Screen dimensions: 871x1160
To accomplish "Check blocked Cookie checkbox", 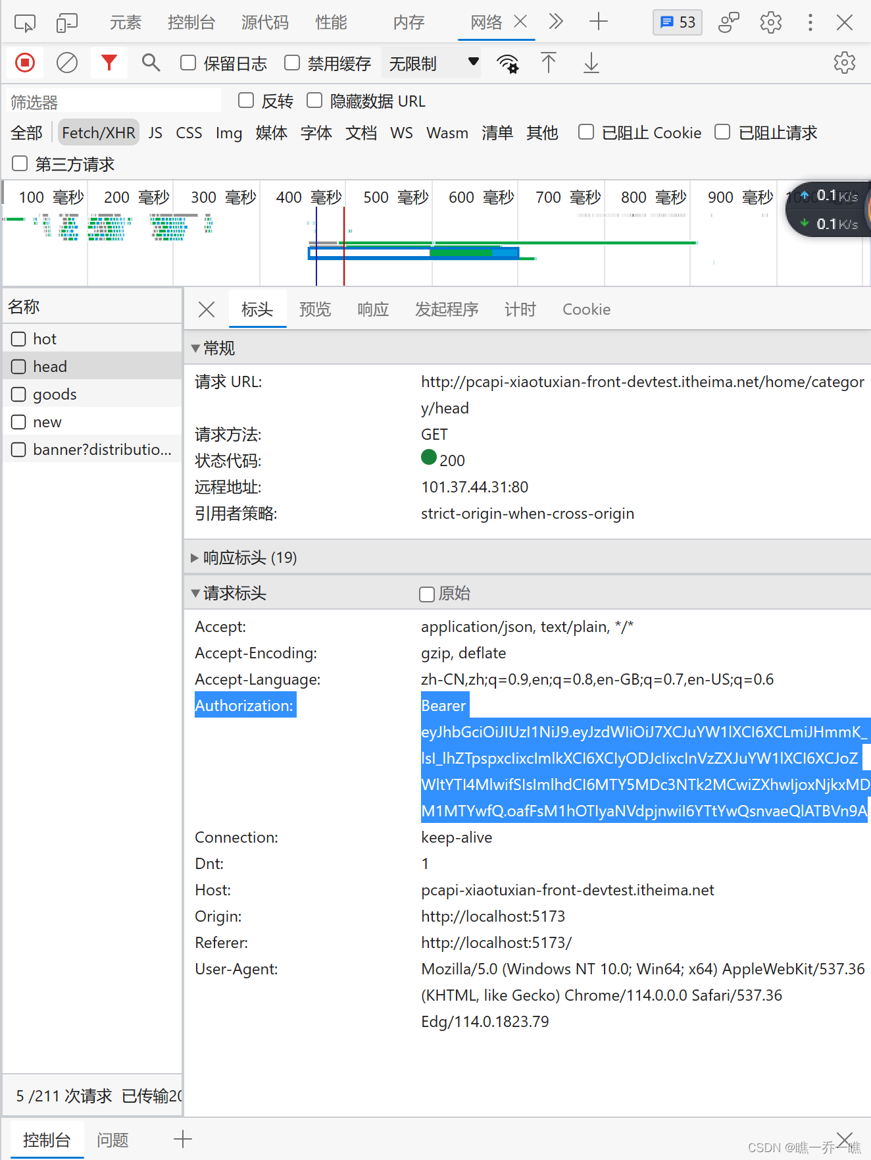I will [586, 132].
